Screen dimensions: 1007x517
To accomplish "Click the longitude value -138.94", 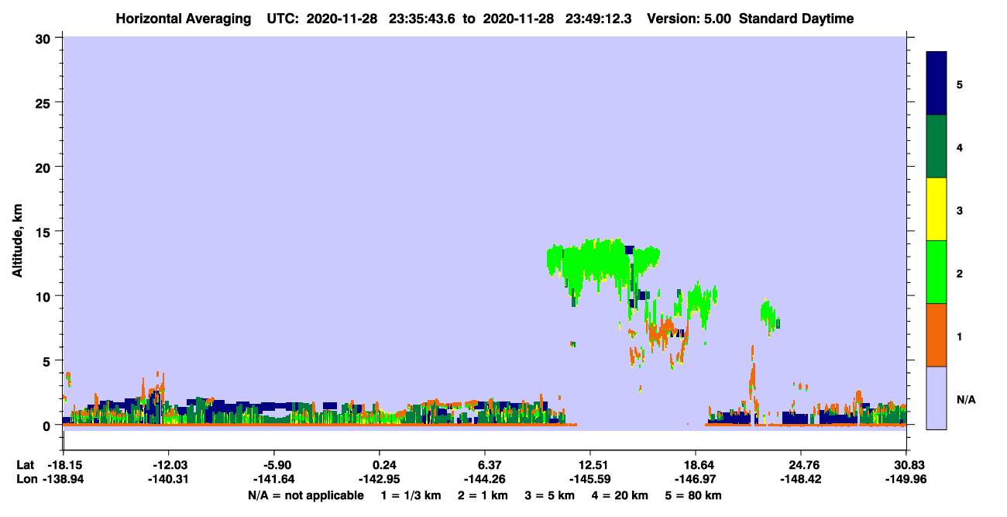I will [63, 480].
